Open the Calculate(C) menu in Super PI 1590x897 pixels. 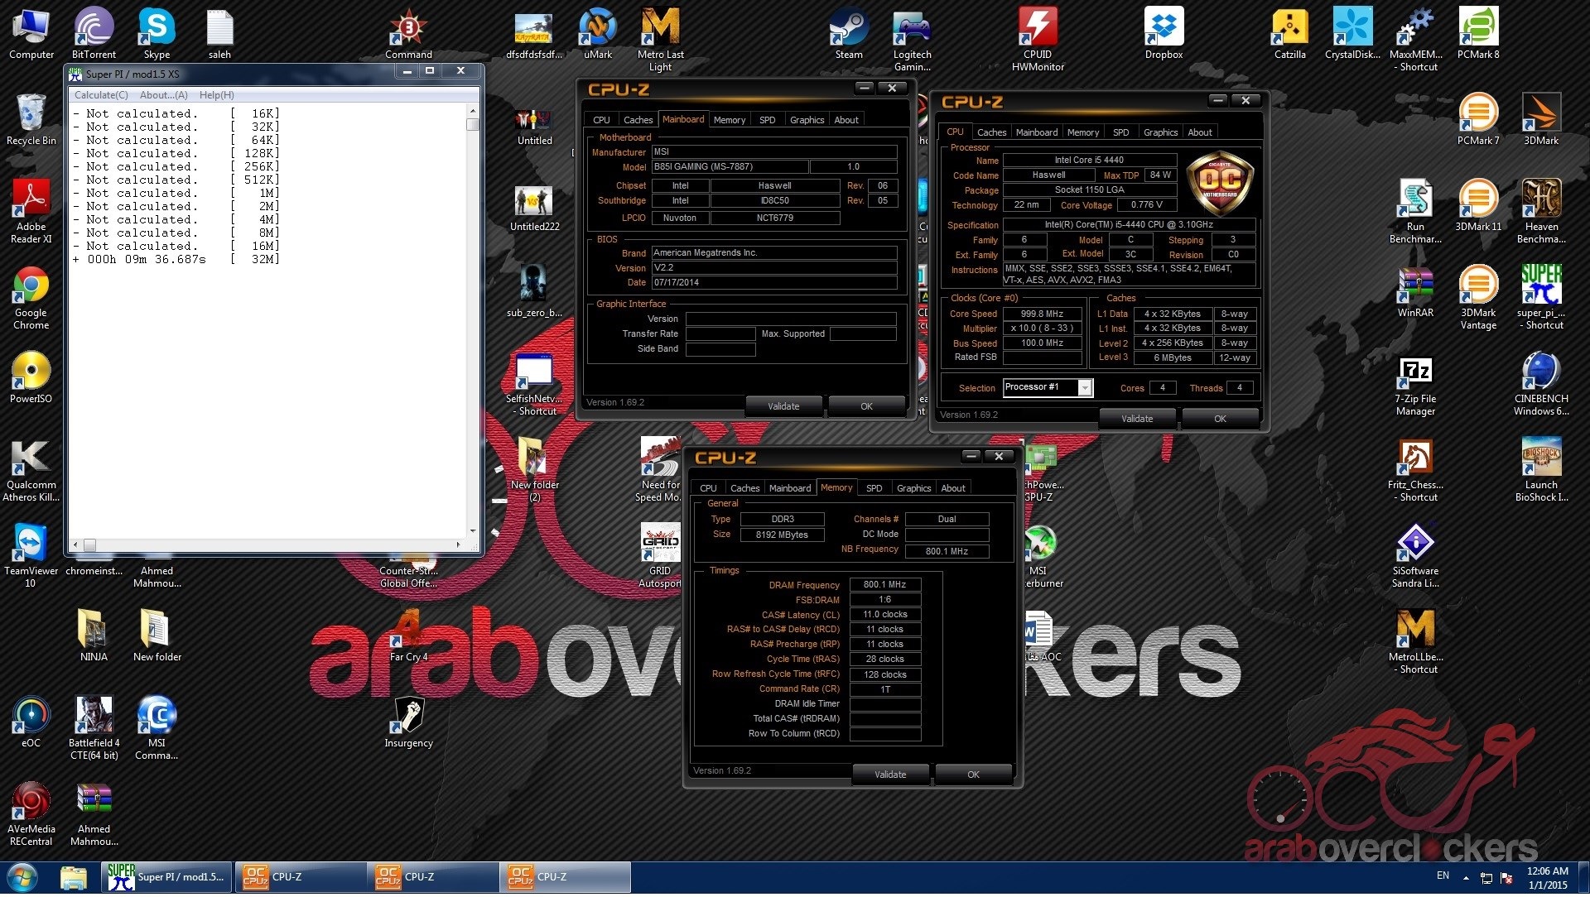101,95
